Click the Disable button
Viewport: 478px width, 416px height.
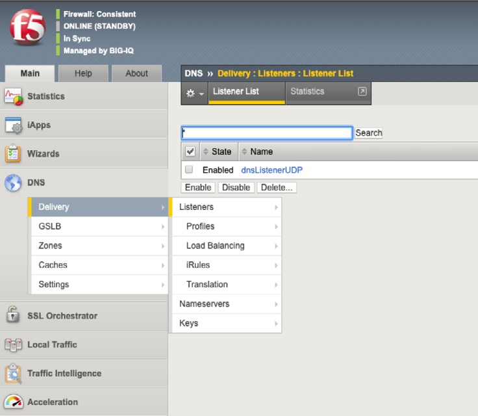[236, 187]
